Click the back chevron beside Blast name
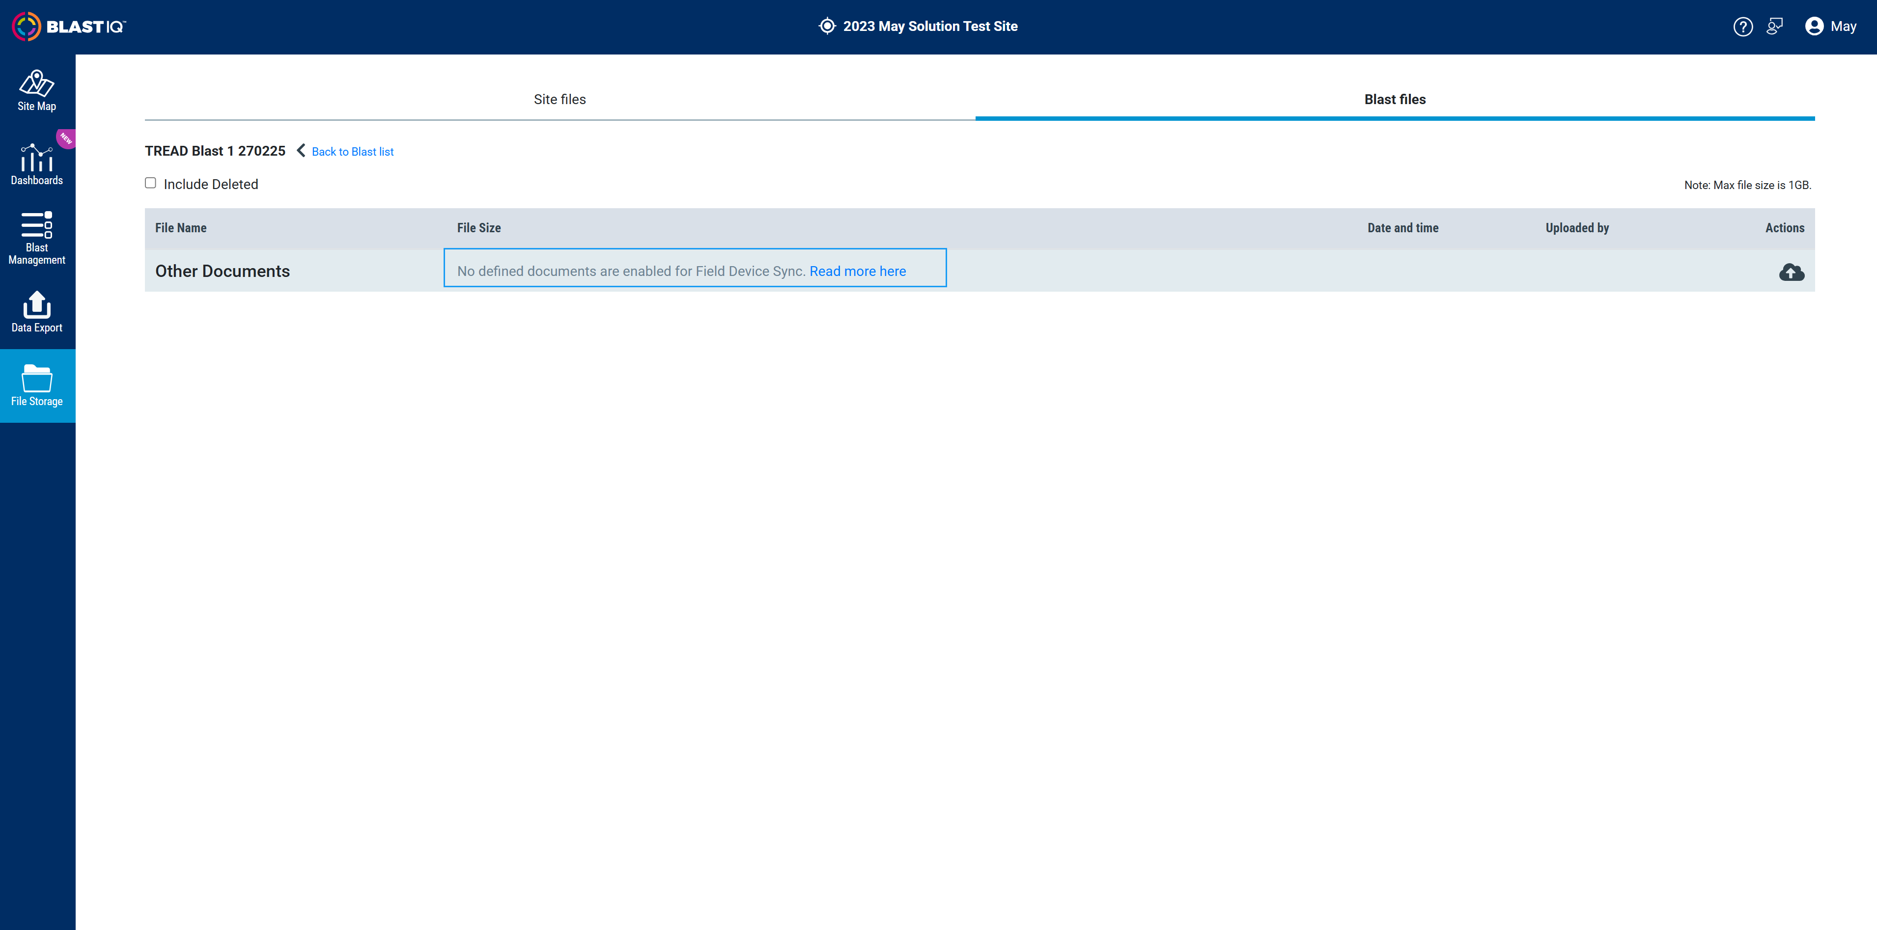1877x930 pixels. tap(301, 150)
